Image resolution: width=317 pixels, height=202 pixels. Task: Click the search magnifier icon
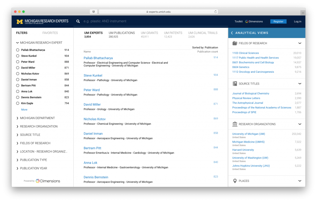pyautogui.click(x=78, y=21)
